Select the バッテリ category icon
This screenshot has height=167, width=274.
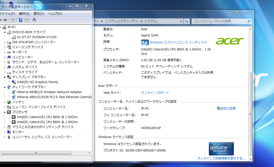[9, 102]
